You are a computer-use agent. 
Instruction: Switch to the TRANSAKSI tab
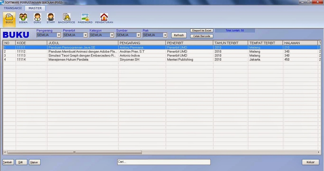click(x=13, y=8)
